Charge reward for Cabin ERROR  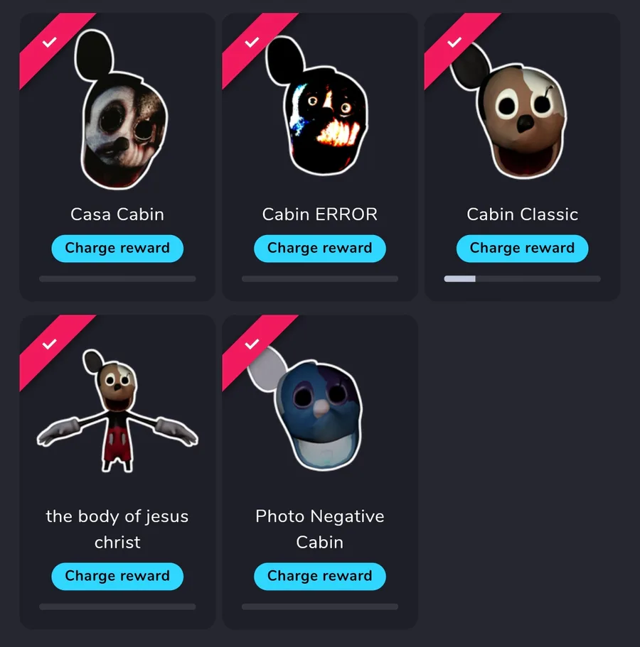pyautogui.click(x=320, y=249)
